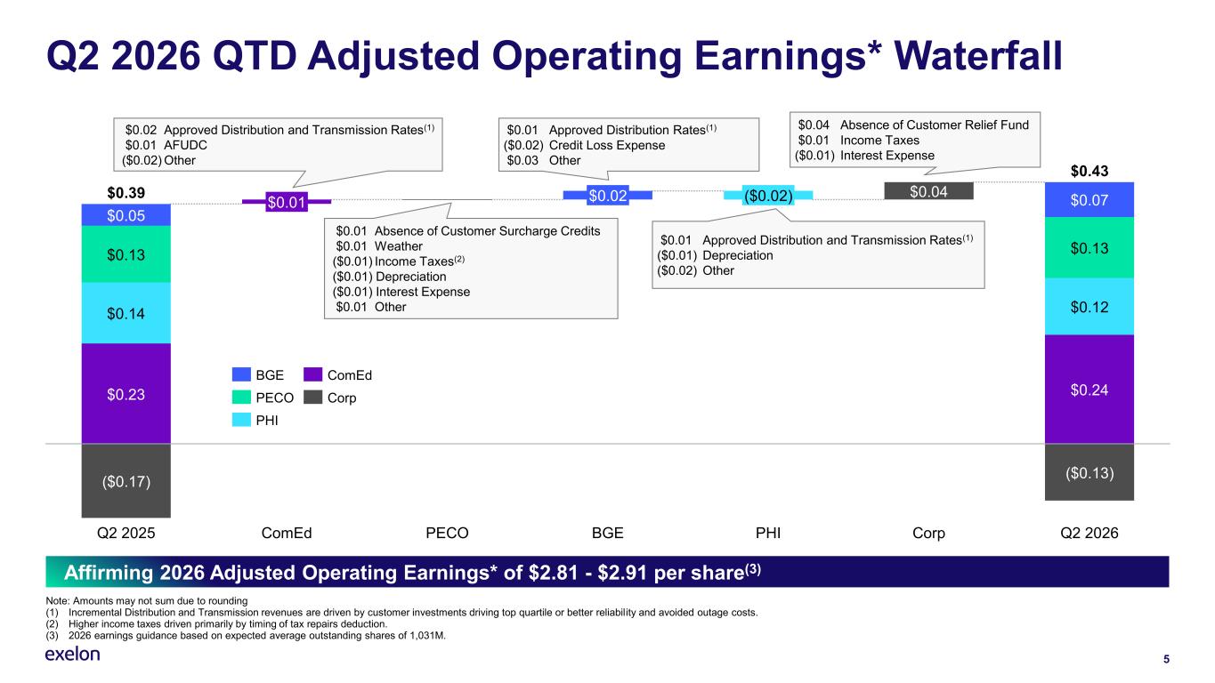
Task: Select the $0.07 BGE segment of the Q2 2026 bar
Action: [1089, 199]
